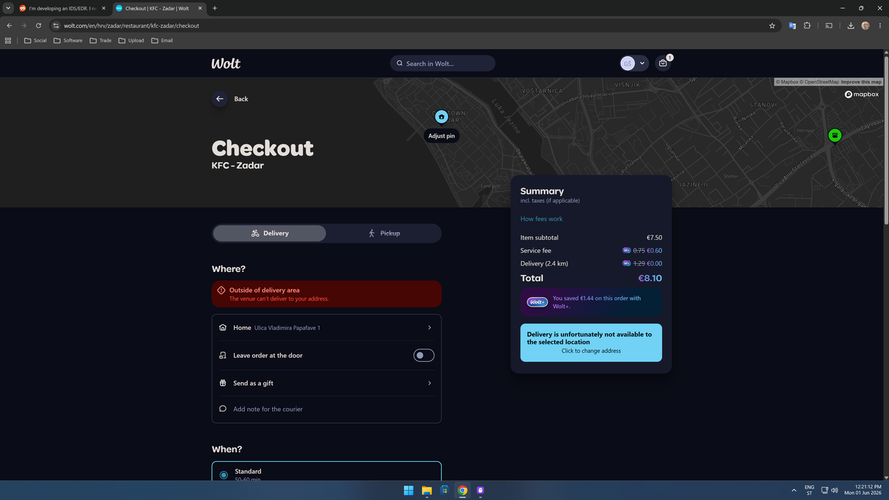The height and width of the screenshot is (500, 889).
Task: Click the green restaurant marker on the map
Action: (x=835, y=135)
